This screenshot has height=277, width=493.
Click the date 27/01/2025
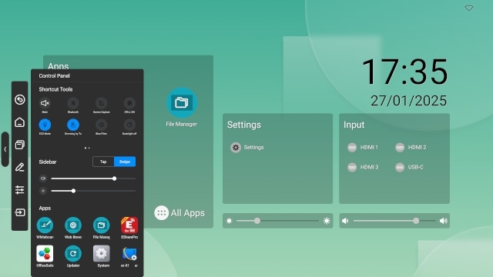408,101
